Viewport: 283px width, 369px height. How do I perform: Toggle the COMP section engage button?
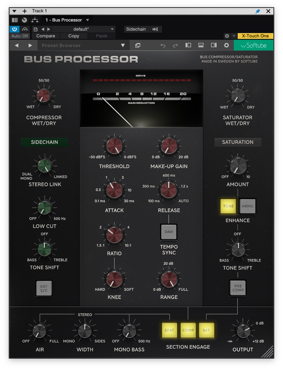188,330
